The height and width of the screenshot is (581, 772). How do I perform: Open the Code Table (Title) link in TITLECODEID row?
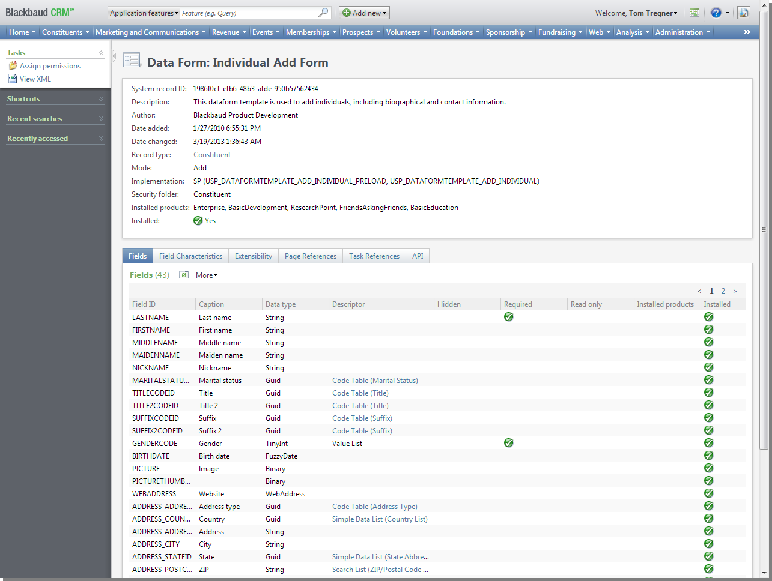point(360,393)
